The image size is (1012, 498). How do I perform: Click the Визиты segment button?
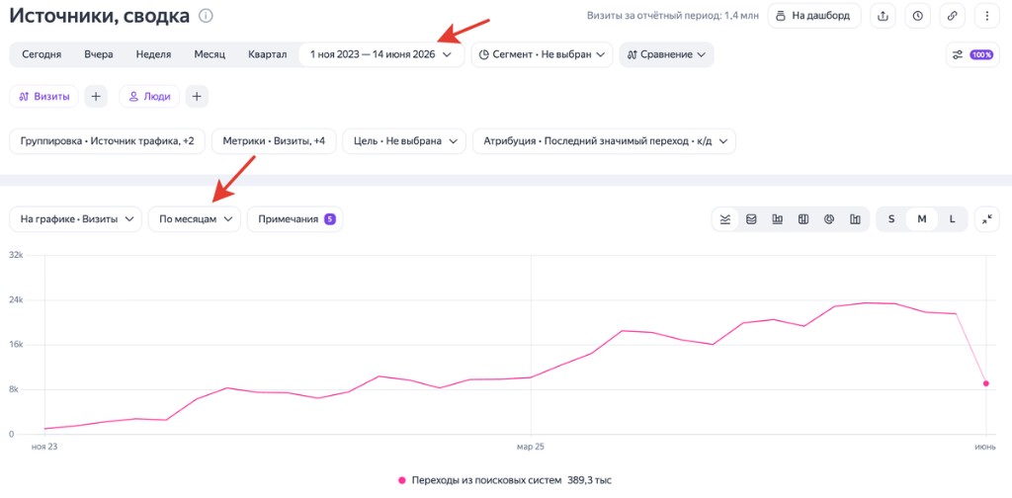tap(43, 97)
